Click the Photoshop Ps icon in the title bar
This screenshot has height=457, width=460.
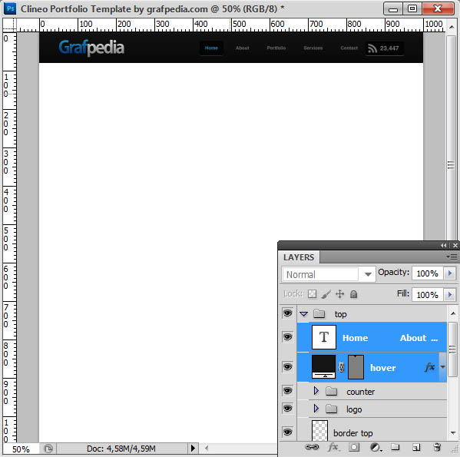(10, 8)
